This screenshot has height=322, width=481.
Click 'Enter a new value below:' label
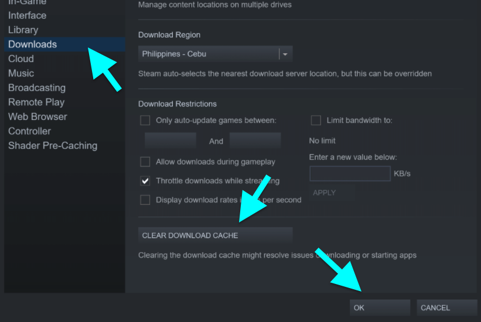[x=353, y=157]
